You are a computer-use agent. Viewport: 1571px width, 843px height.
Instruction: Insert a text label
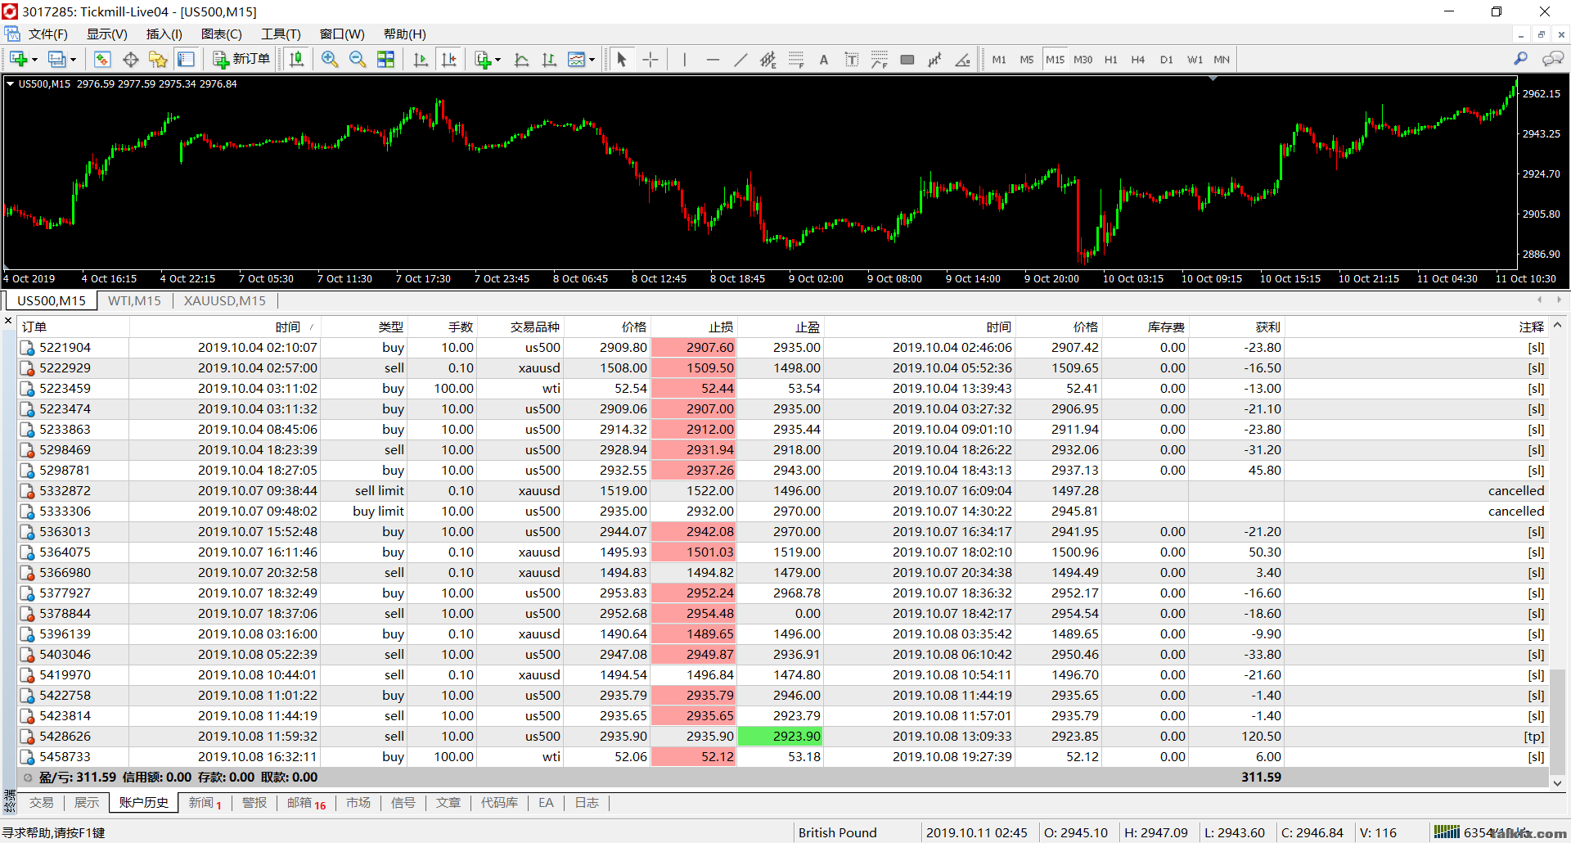click(852, 59)
